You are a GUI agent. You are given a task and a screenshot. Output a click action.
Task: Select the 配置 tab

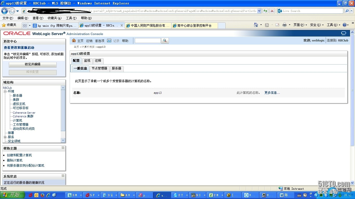76,61
